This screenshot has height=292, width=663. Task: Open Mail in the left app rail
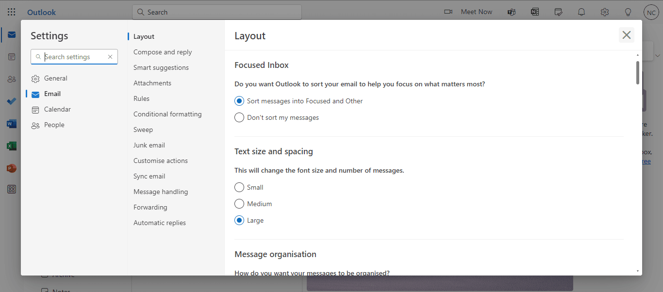[12, 35]
